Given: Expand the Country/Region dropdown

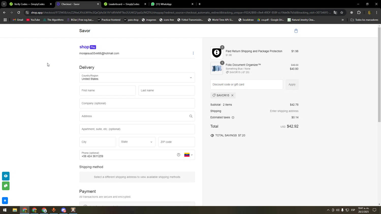Looking at the screenshot, I should [137, 78].
